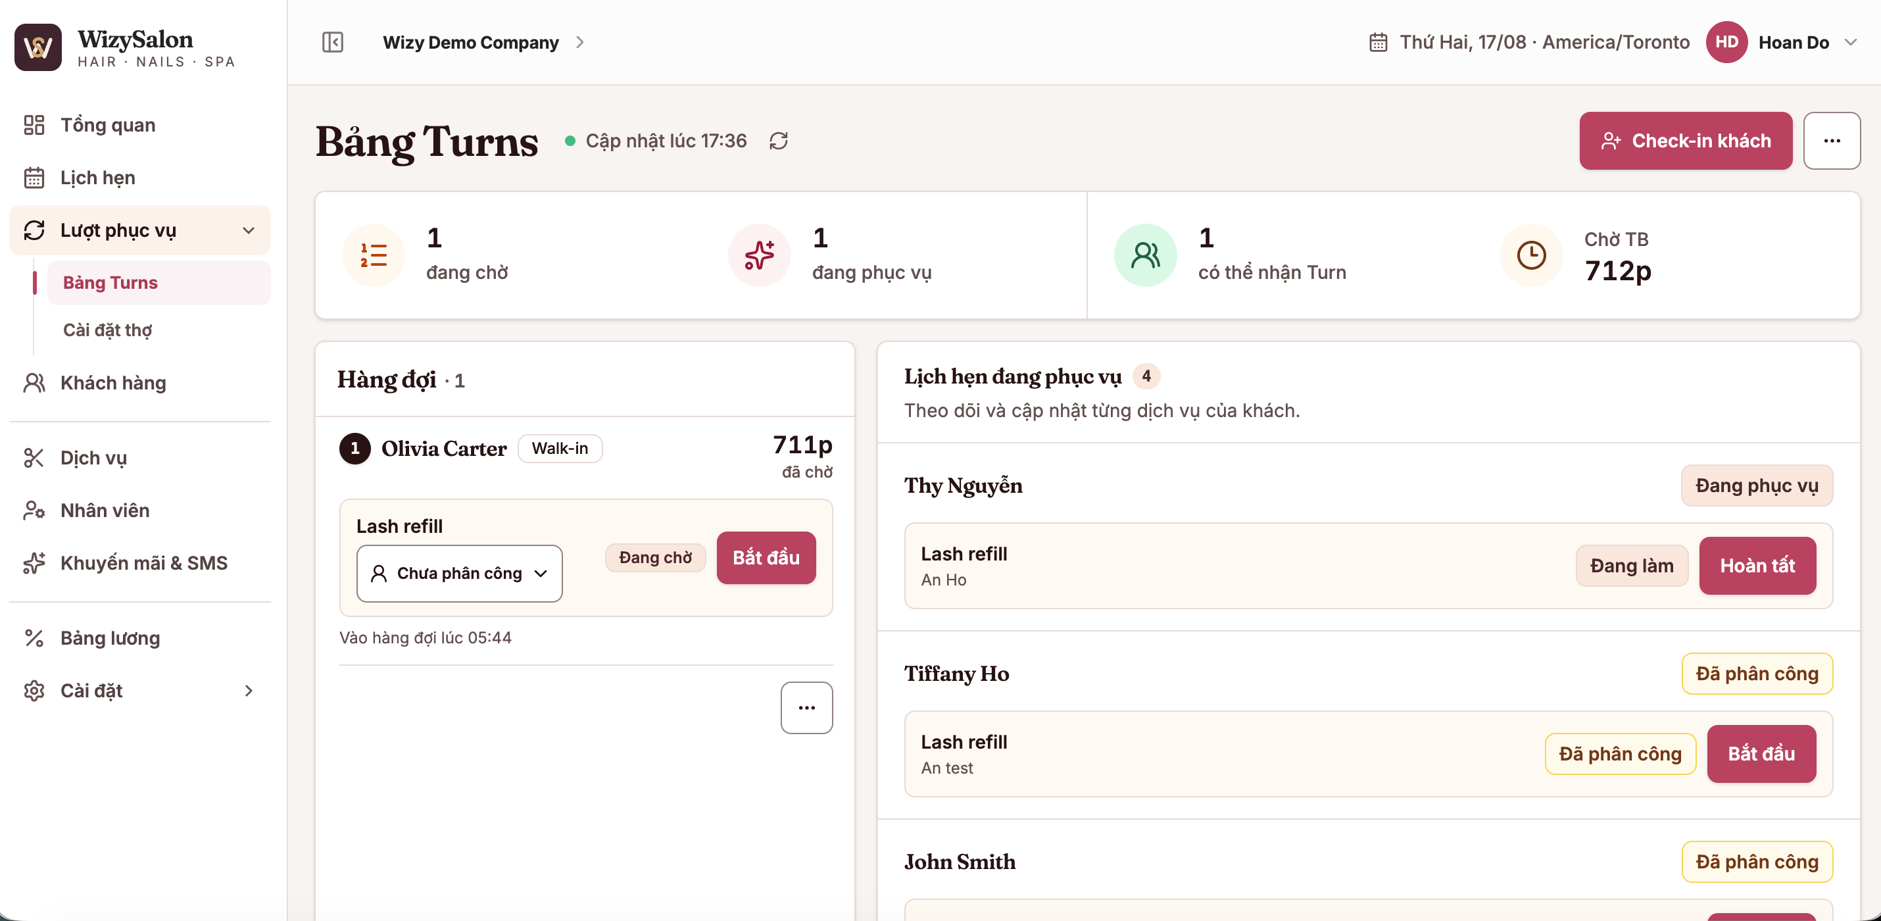Image resolution: width=1881 pixels, height=921 pixels.
Task: Go to Nhân viên page
Action: 139,510
